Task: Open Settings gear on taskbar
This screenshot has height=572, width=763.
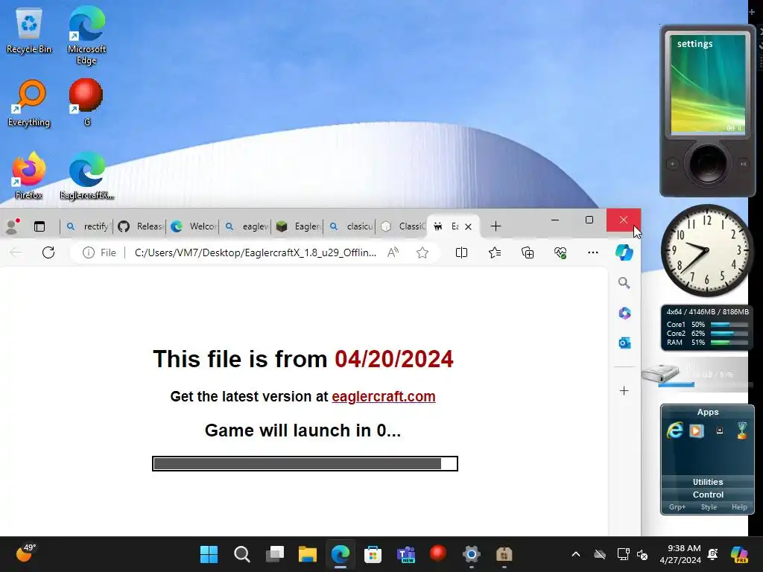Action: (x=471, y=554)
